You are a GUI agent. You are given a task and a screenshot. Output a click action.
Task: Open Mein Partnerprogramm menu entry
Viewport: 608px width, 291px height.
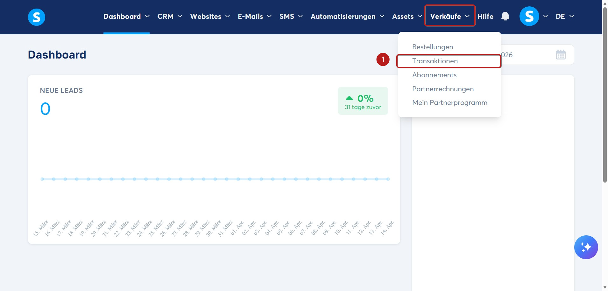[450, 103]
